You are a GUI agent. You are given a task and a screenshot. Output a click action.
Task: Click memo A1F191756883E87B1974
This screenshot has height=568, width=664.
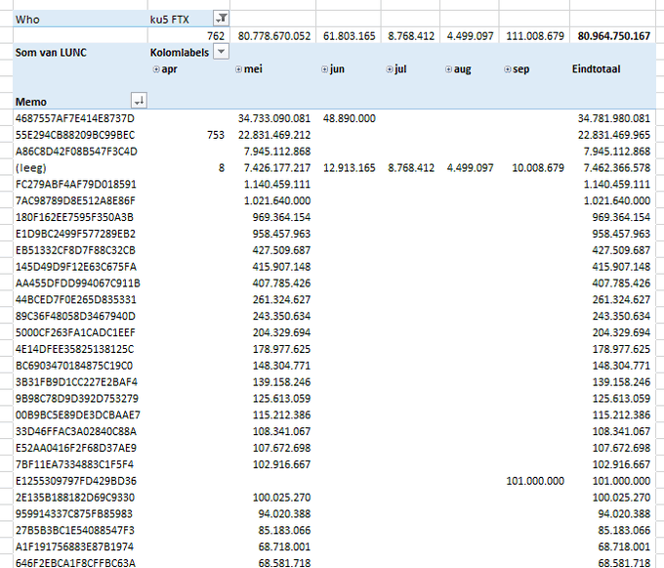74,546
